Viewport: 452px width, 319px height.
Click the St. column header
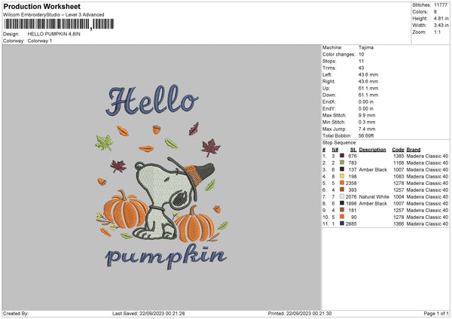353,150
